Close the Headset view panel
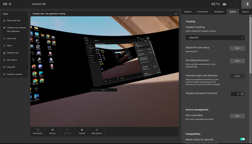 (176, 14)
